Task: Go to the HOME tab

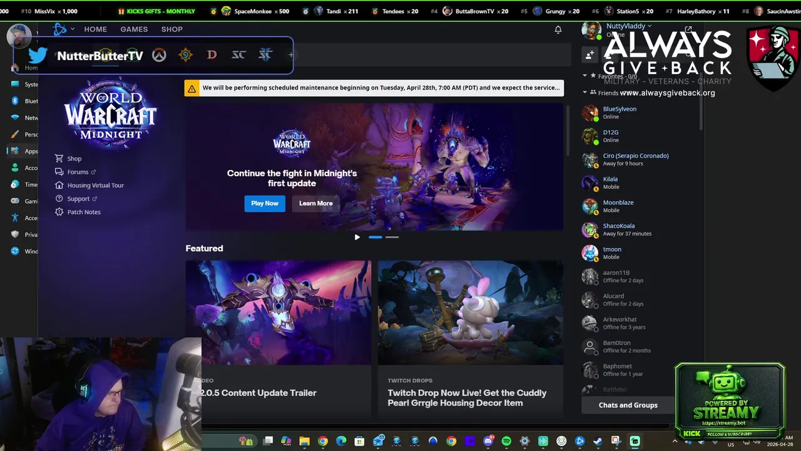Action: (96, 29)
